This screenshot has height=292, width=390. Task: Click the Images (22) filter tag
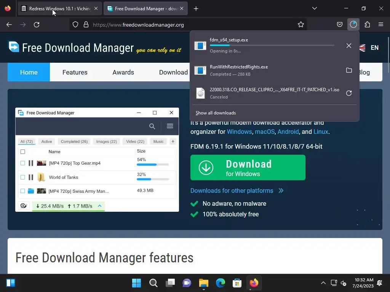[107, 141]
